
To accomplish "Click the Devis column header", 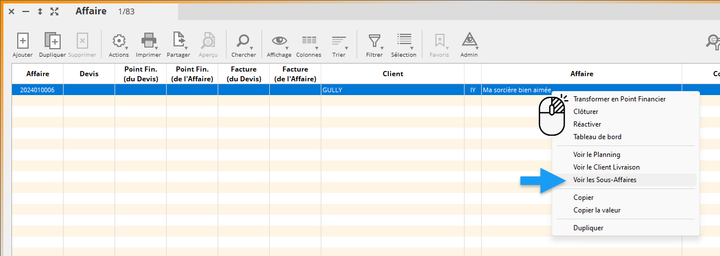I will click(89, 74).
